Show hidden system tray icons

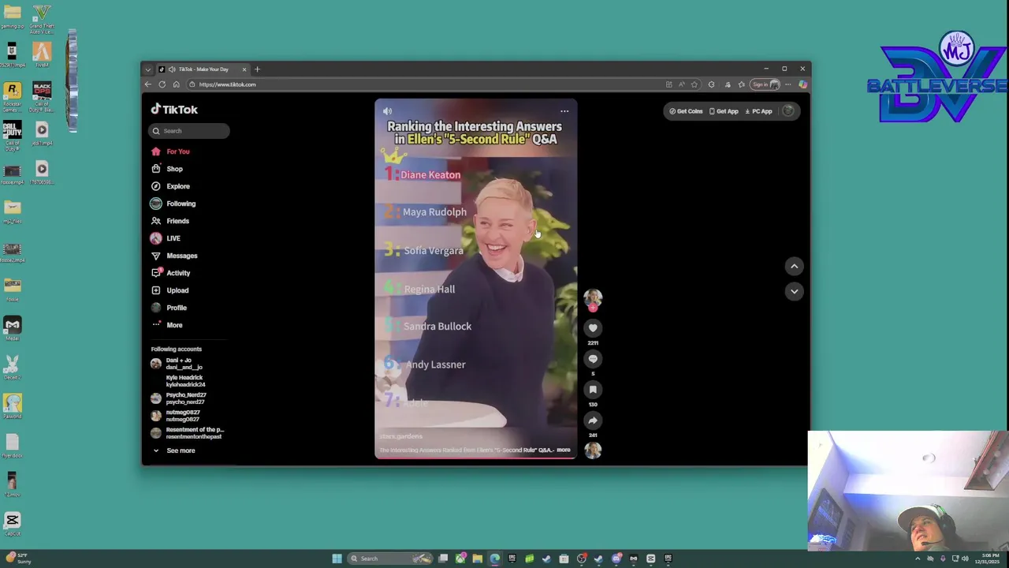917,559
